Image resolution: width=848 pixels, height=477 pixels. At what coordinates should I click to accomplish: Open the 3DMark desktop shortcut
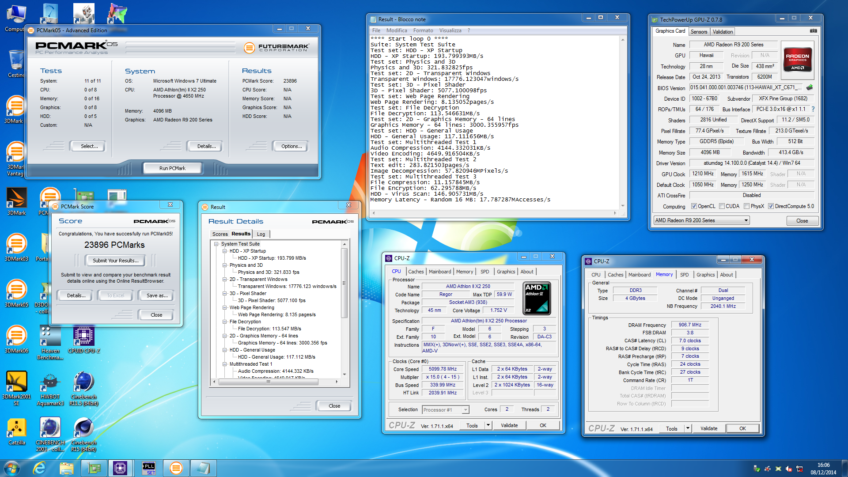tap(16, 202)
